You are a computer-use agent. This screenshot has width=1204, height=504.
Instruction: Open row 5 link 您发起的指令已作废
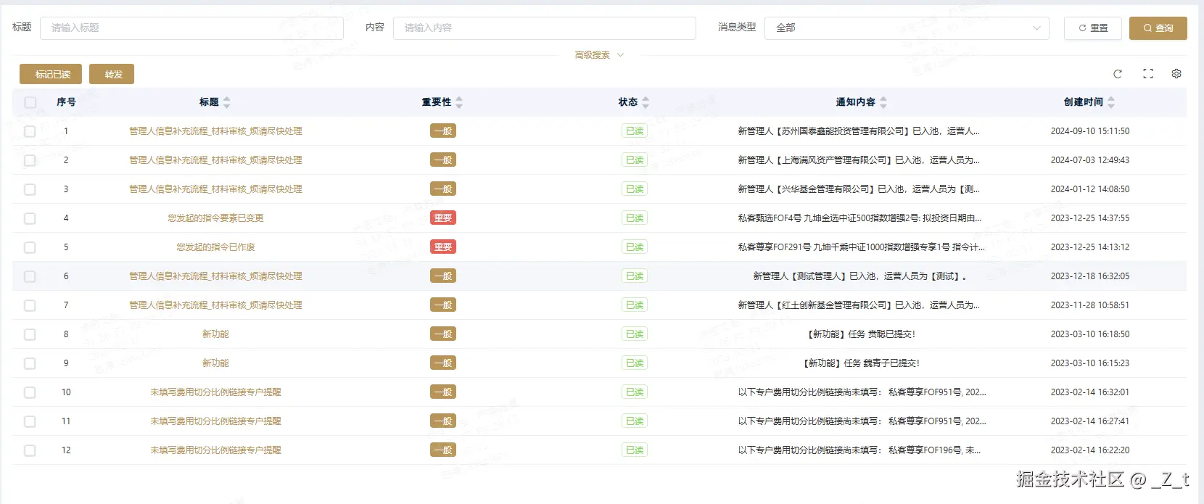click(215, 247)
